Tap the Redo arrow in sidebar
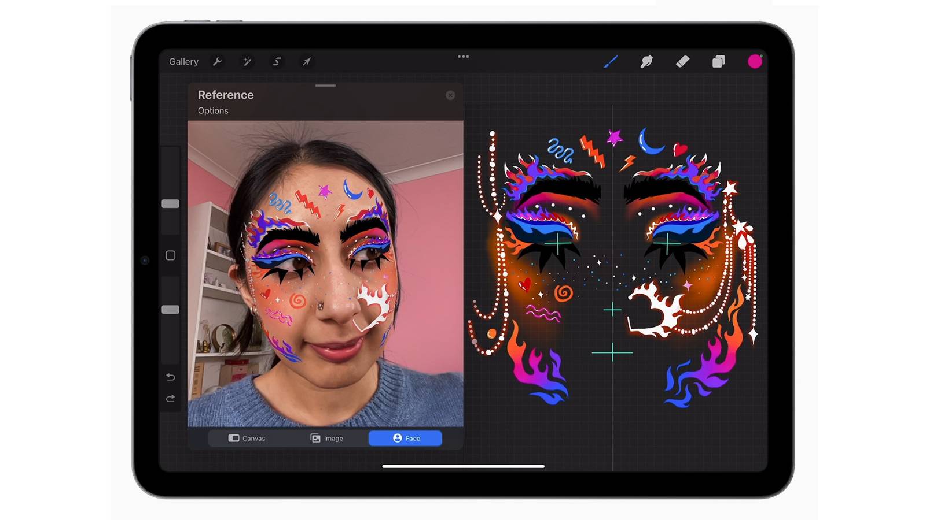926x520 pixels. tap(171, 399)
